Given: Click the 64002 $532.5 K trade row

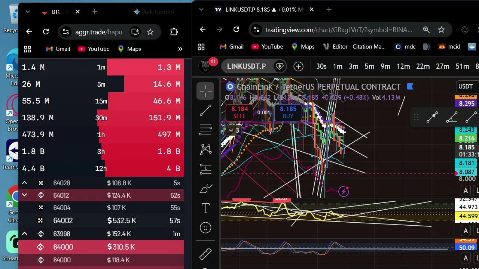Looking at the screenshot, I should pos(101,220).
